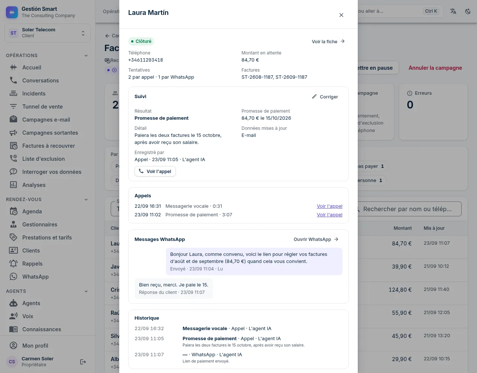Click the Agenda calendar icon
Image resolution: width=477 pixels, height=373 pixels.
(13, 211)
